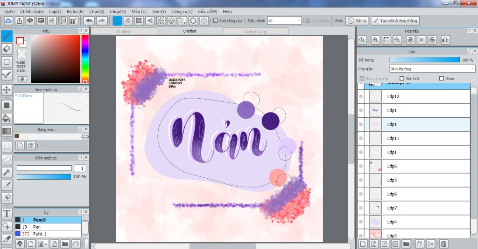
Task: Click the Redo arrow in toolbar
Action: coord(102,20)
